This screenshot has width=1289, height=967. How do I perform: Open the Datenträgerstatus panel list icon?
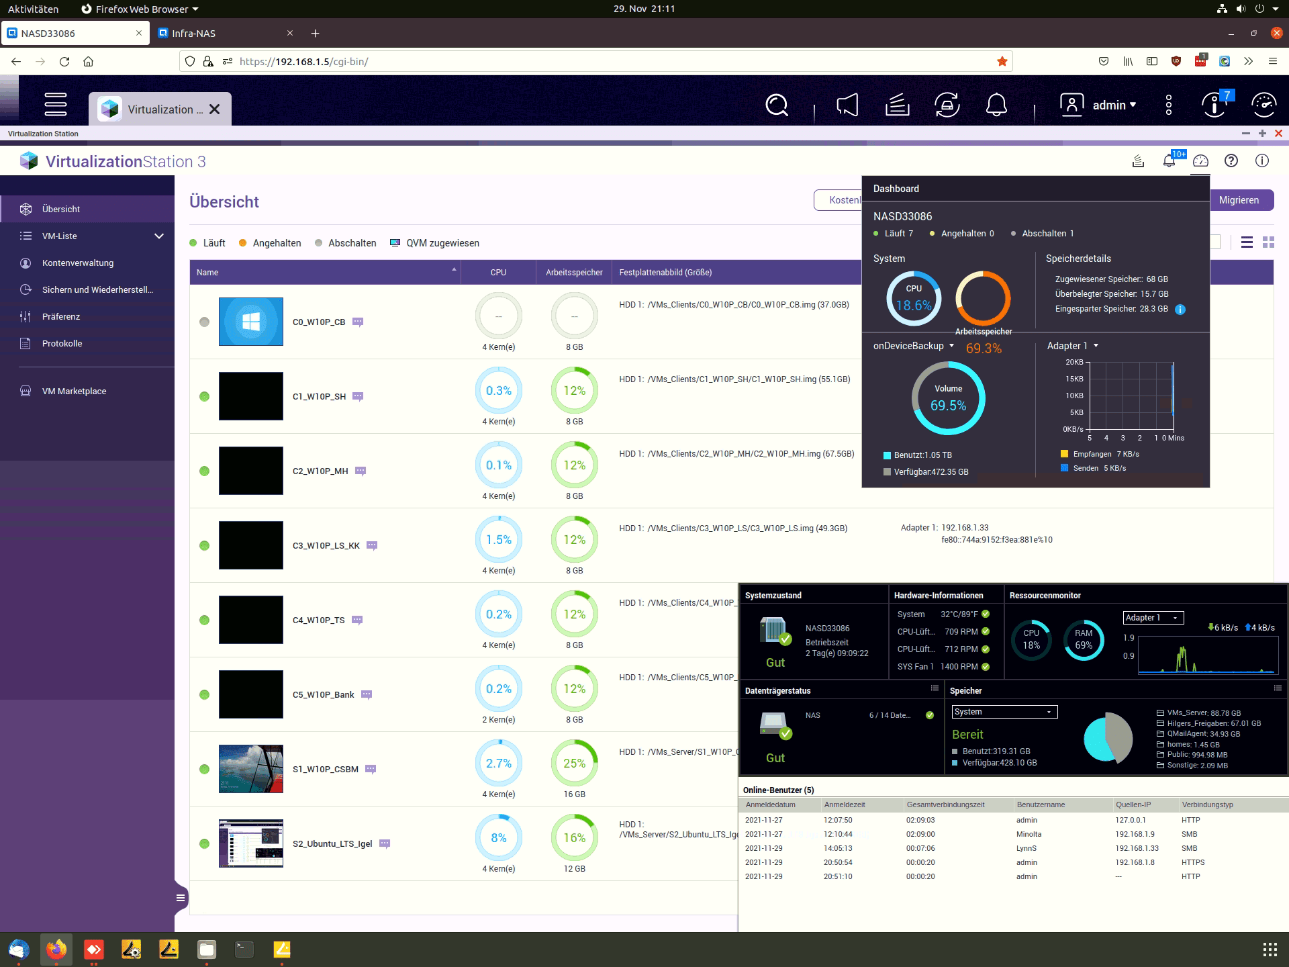click(935, 688)
